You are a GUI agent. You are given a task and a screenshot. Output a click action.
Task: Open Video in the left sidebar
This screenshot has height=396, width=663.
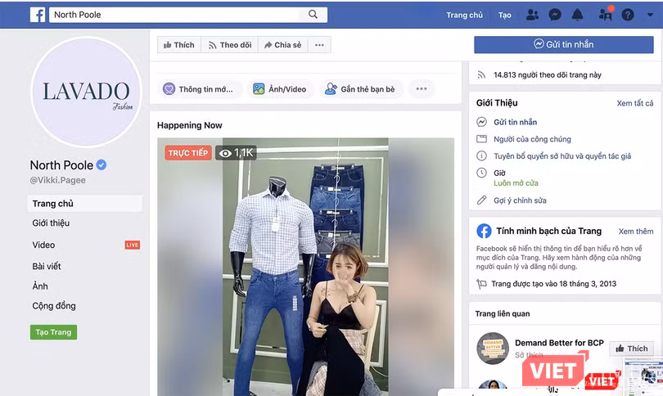[x=43, y=245]
